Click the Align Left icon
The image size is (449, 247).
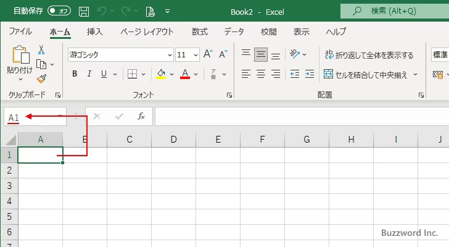(x=246, y=74)
